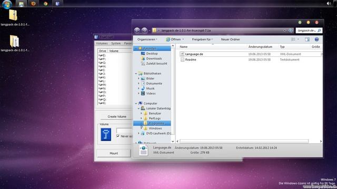This screenshot has height=189, width=337.
Task: Click the folder icon in address bar
Action: click(154, 30)
